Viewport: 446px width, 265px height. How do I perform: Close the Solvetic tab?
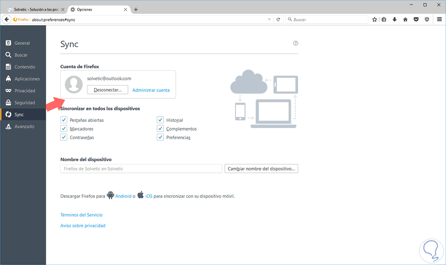[63, 10]
